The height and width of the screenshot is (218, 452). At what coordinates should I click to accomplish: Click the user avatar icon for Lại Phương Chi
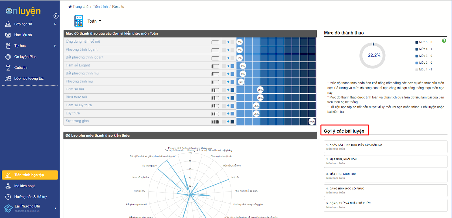coord(8,208)
